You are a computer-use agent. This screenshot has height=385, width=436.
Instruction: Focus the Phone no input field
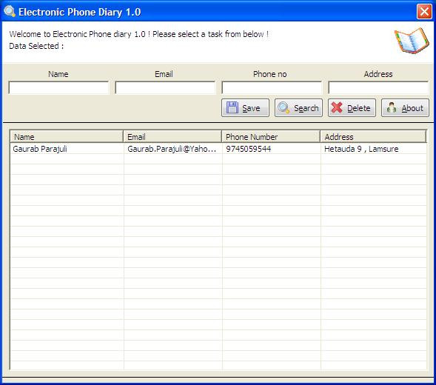(272, 87)
